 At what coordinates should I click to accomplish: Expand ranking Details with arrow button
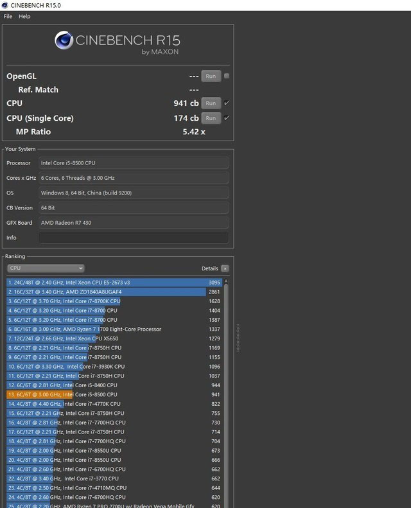pos(225,268)
